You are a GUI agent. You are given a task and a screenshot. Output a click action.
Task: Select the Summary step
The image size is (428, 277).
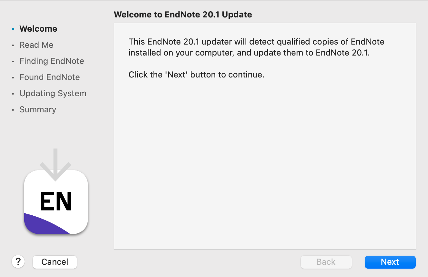(38, 109)
